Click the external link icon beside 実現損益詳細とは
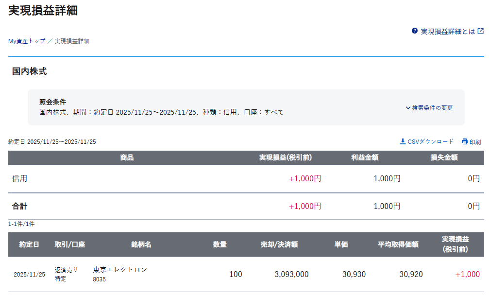Screen dimensions: 489x295 (481, 31)
